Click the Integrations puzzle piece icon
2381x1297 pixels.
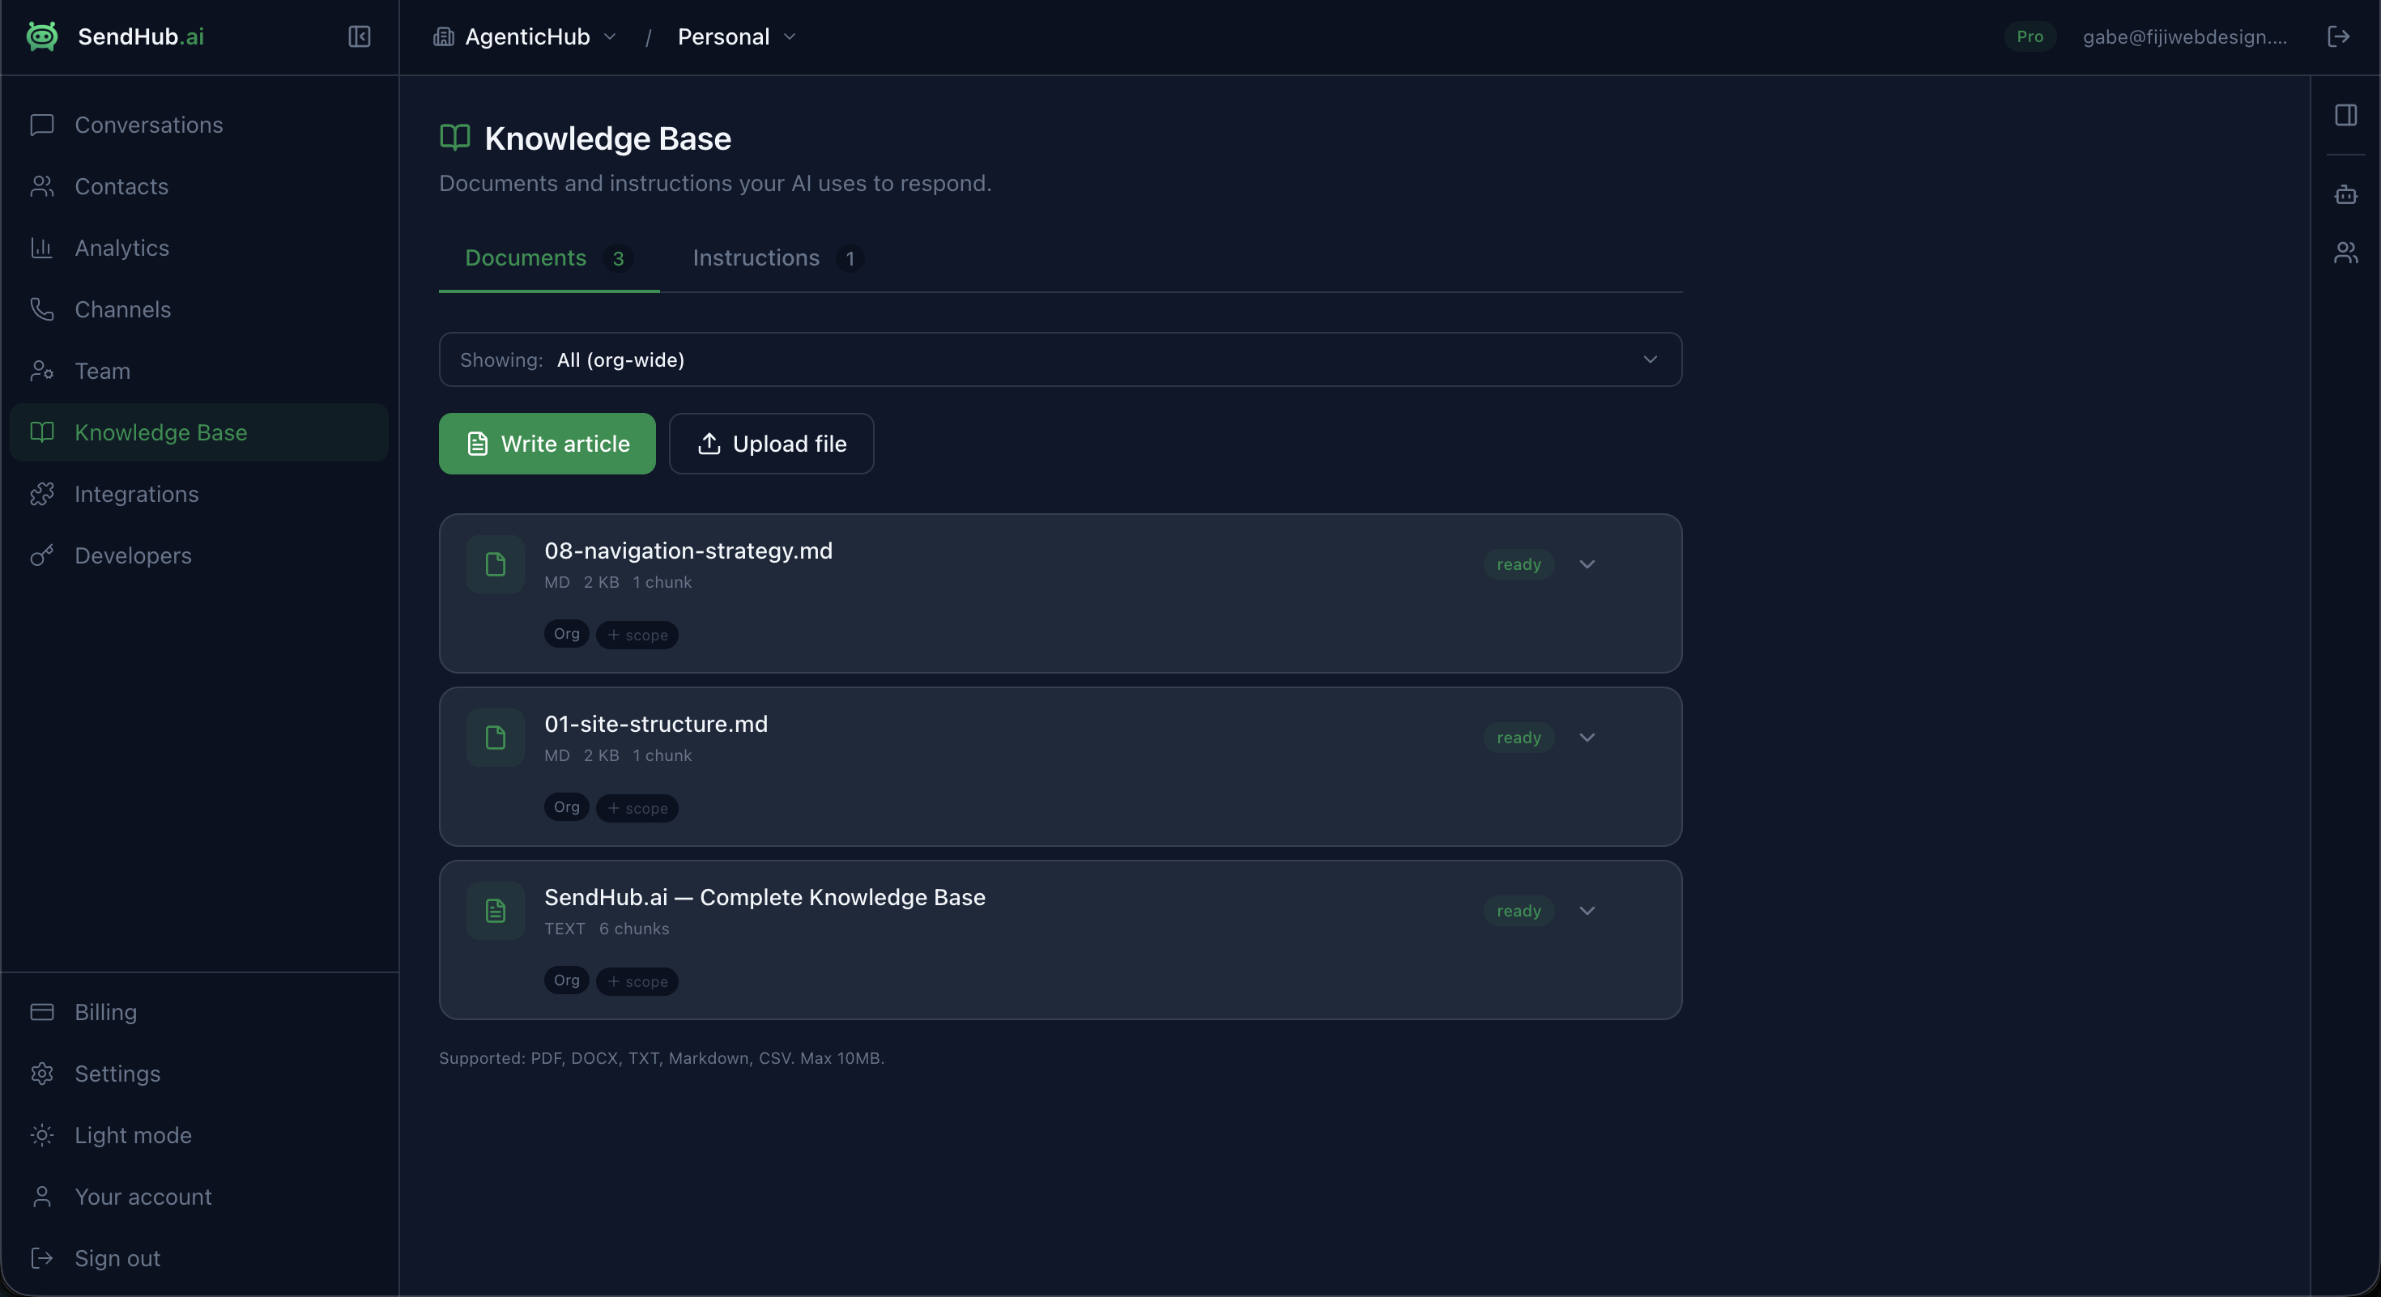click(41, 493)
